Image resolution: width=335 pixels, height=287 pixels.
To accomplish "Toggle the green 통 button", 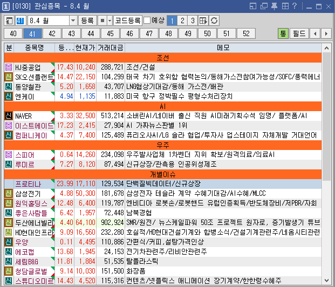I will tap(283, 33).
